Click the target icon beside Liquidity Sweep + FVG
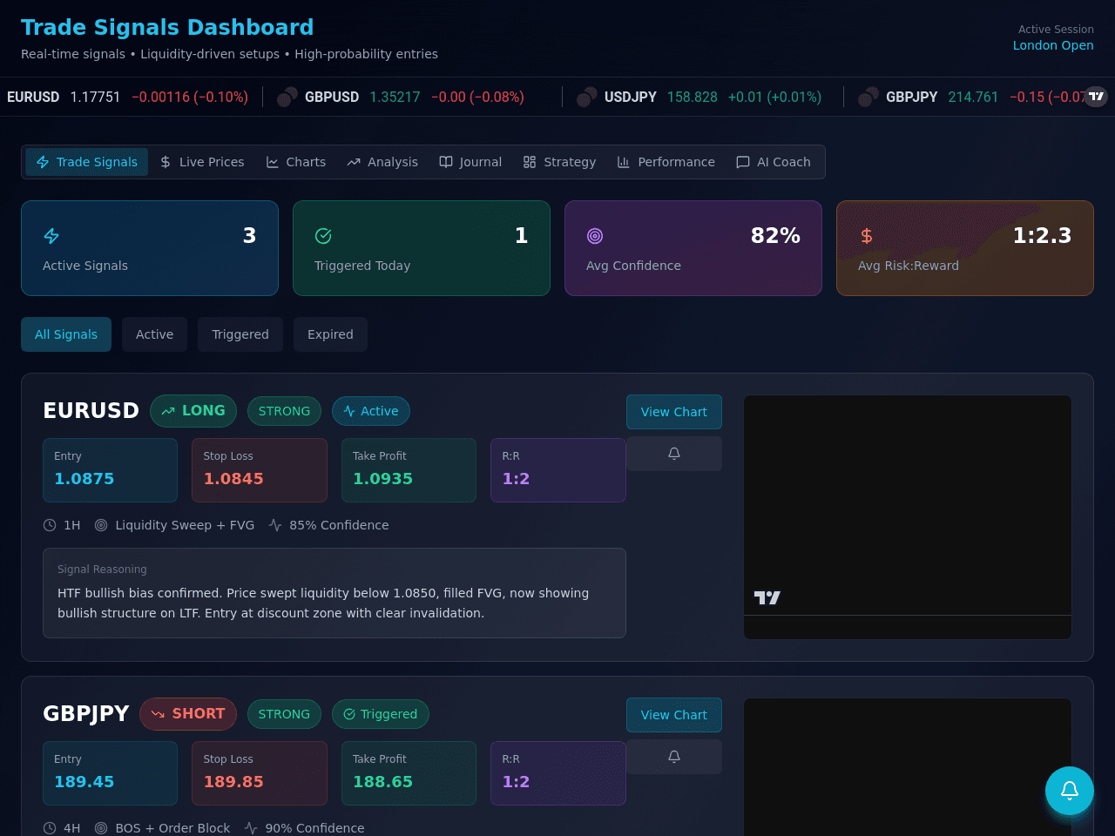Screen dimensions: 1115x836 click(x=101, y=525)
